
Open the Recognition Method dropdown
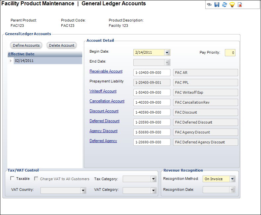tap(232, 179)
